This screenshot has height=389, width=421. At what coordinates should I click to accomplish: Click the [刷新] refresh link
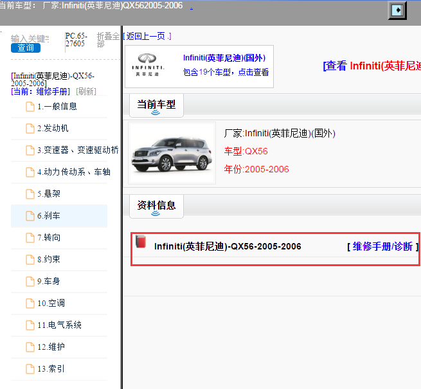[86, 91]
